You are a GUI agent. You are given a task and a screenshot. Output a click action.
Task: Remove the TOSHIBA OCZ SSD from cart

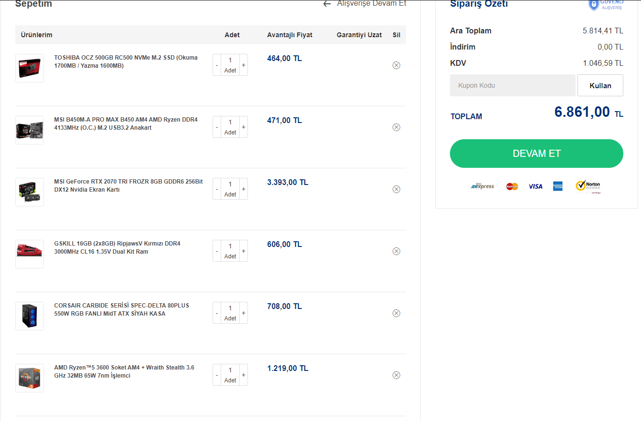(x=396, y=65)
